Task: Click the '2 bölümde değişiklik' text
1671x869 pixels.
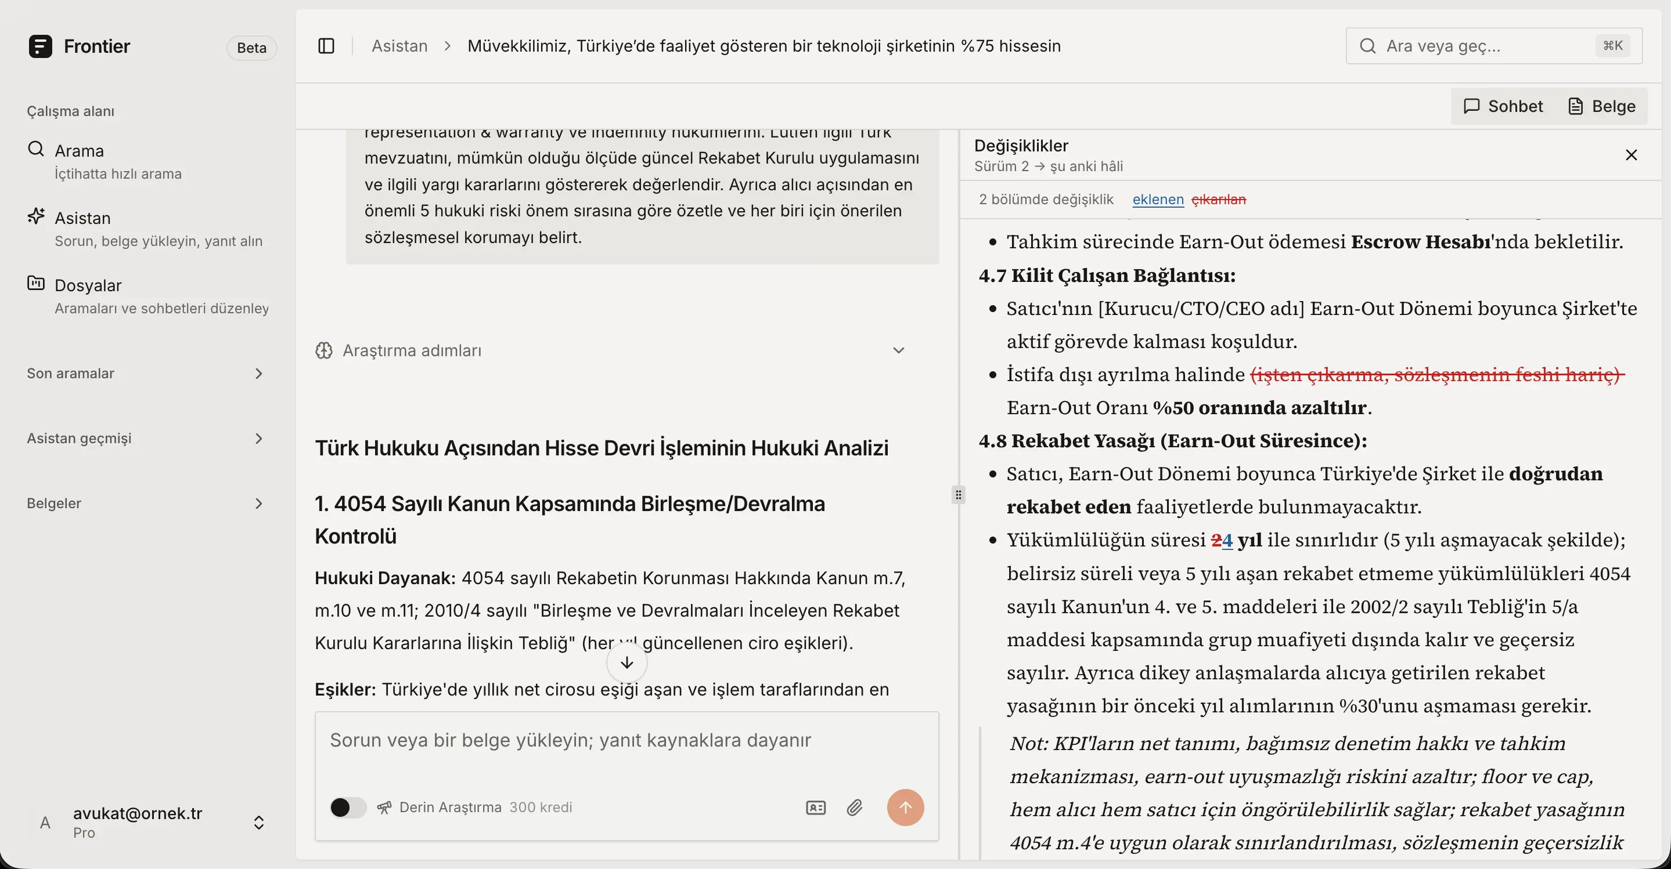Action: pyautogui.click(x=1046, y=200)
